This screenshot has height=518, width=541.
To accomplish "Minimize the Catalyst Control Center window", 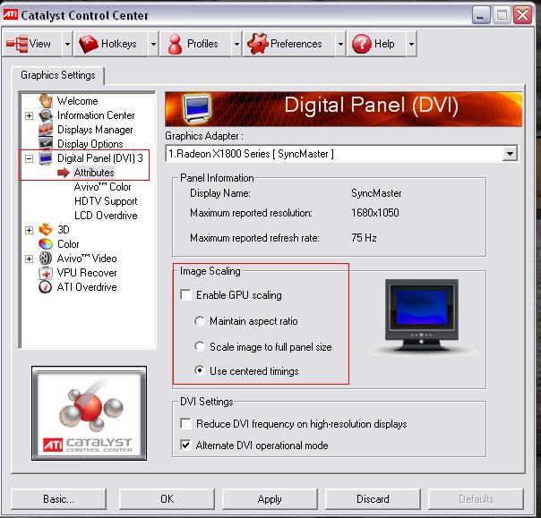I will pyautogui.click(x=481, y=15).
